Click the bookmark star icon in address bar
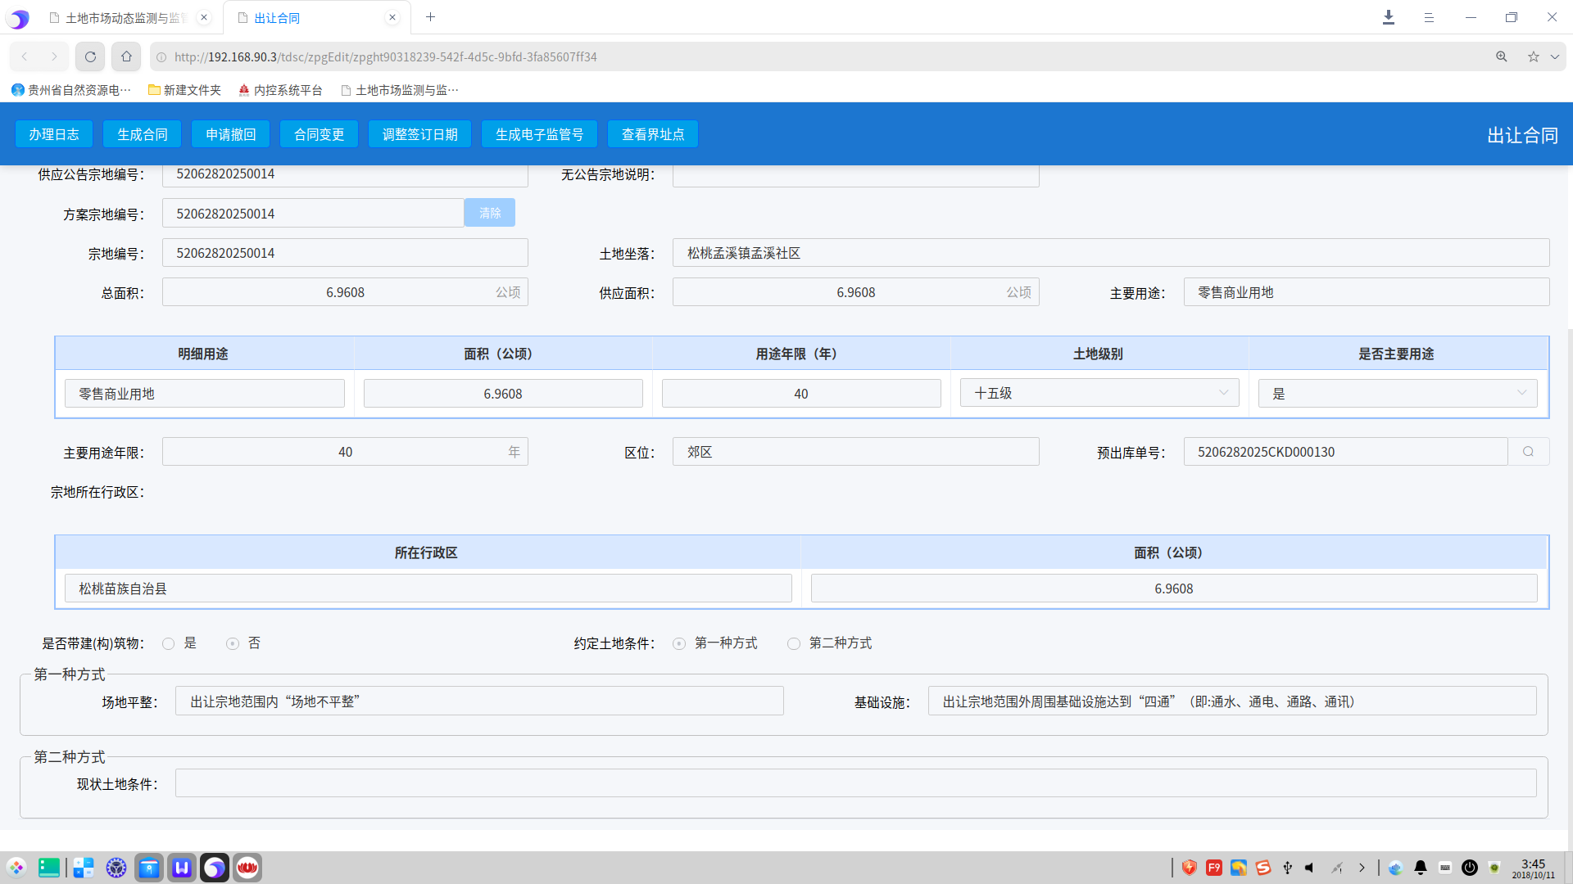The width and height of the screenshot is (1573, 884). coord(1533,56)
